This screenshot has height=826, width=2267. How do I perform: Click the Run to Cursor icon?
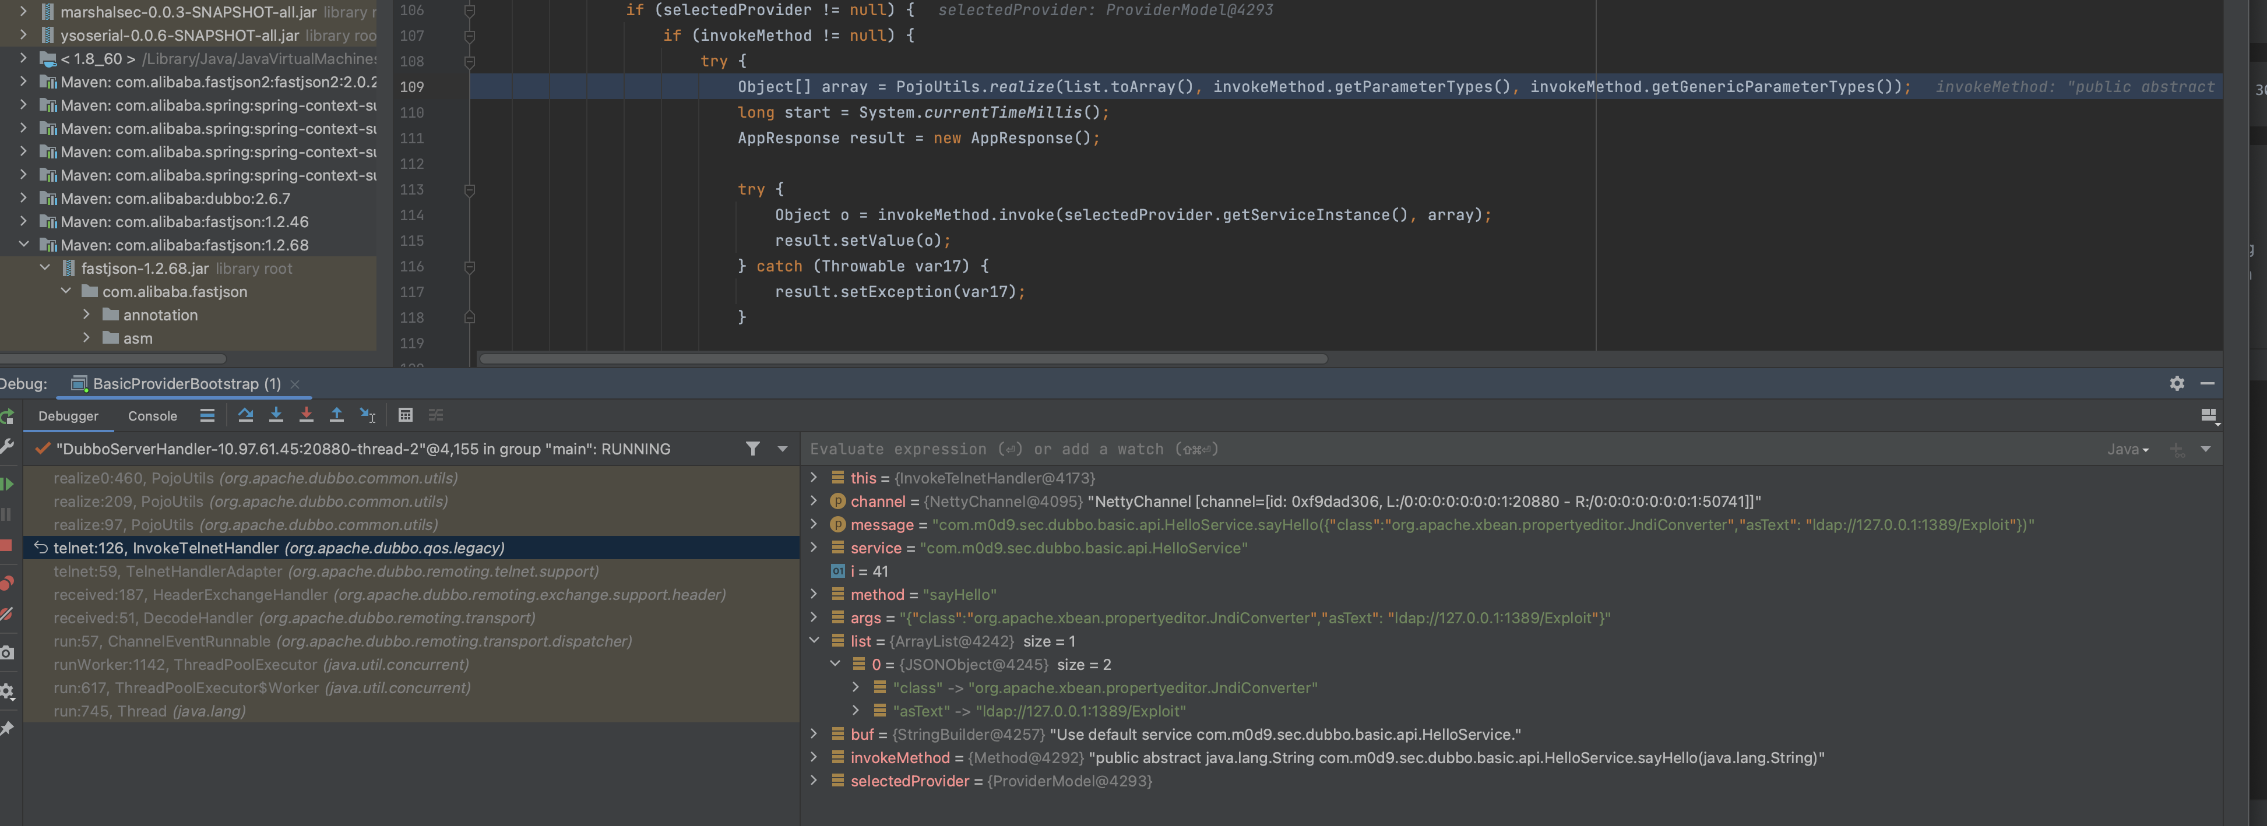(368, 415)
